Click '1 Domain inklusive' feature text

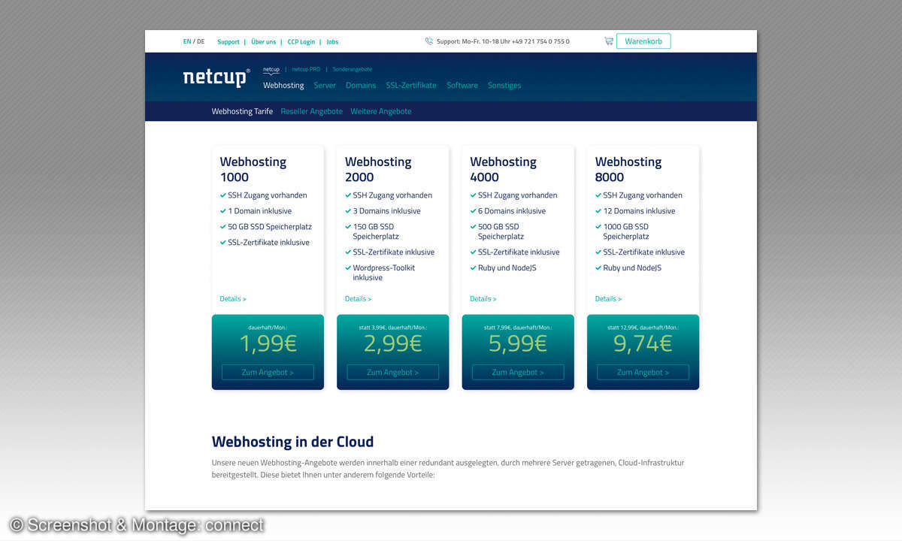pos(260,211)
